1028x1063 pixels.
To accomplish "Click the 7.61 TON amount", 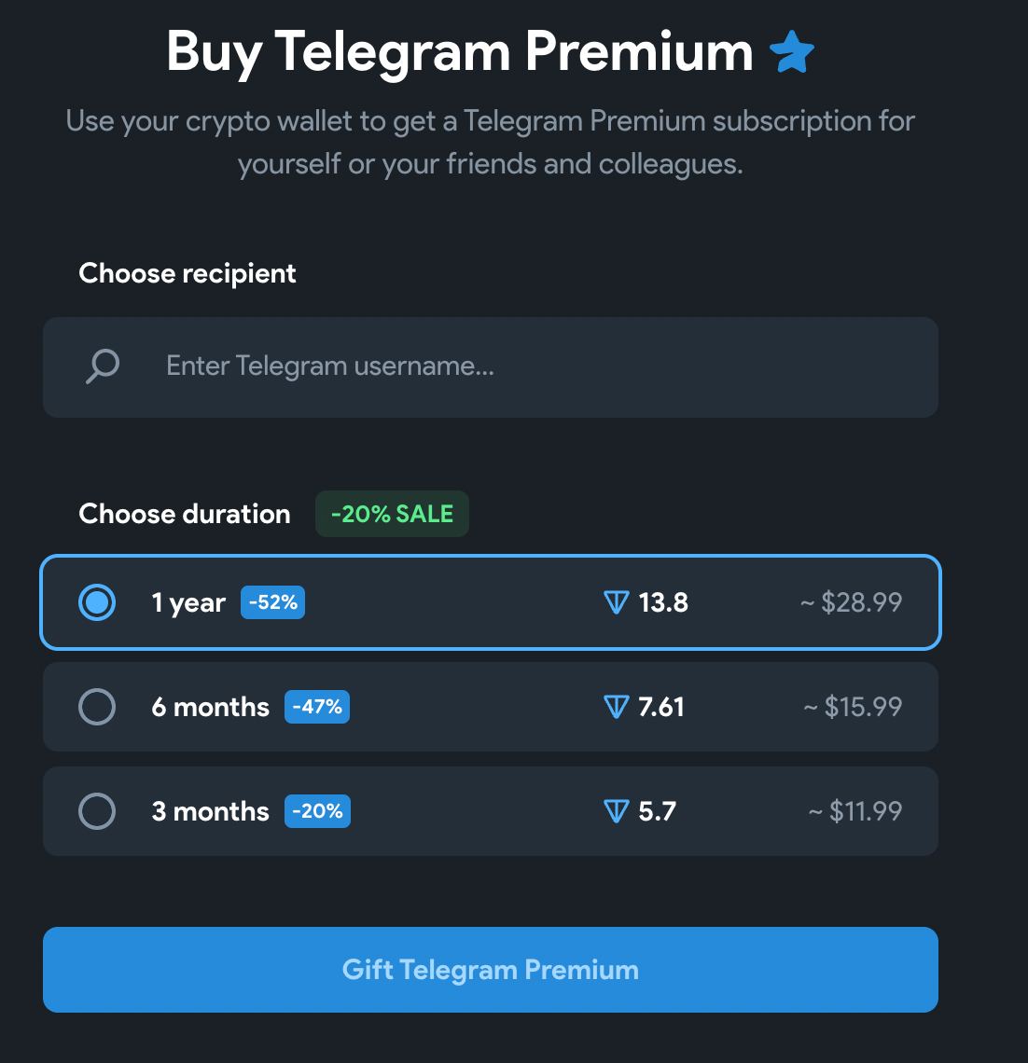I will pos(661,707).
